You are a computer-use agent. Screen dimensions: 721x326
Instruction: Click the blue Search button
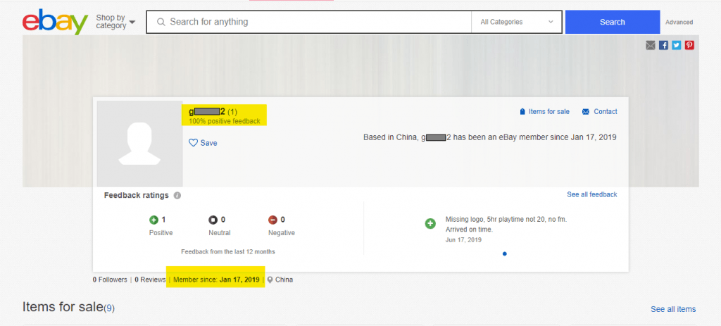coord(612,22)
